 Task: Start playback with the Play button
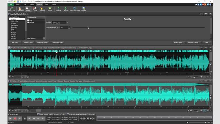(x=10, y=119)
